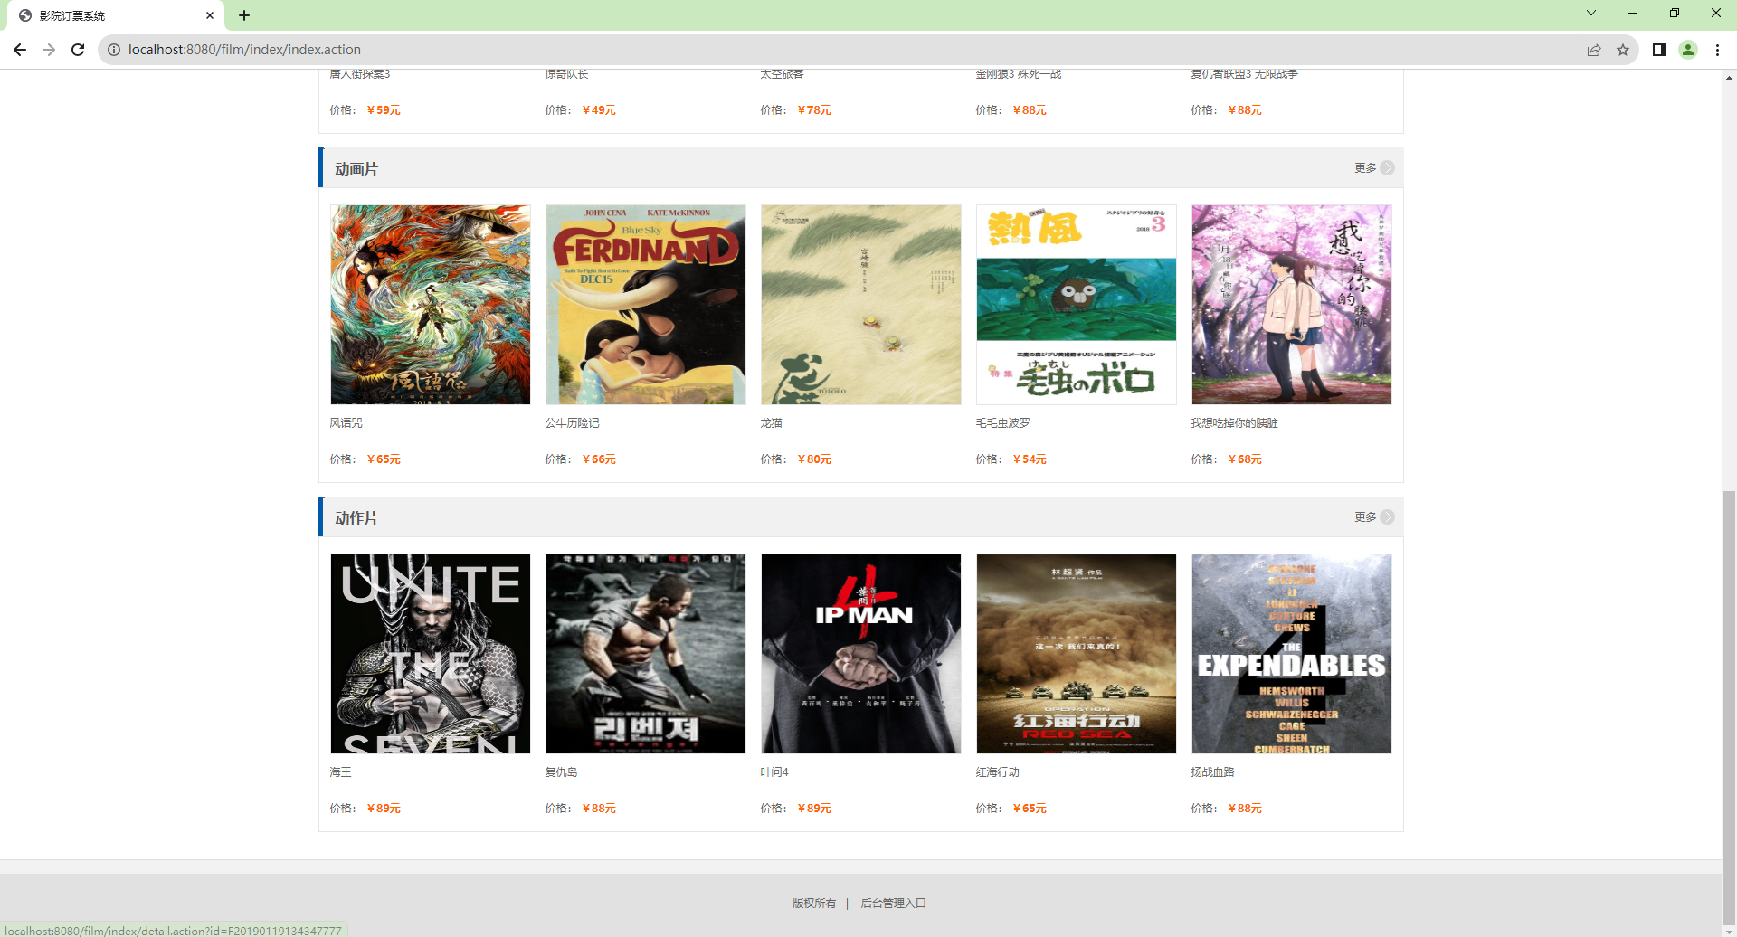Close the 影院订票系统 tab
The image size is (1737, 937).
tap(210, 15)
